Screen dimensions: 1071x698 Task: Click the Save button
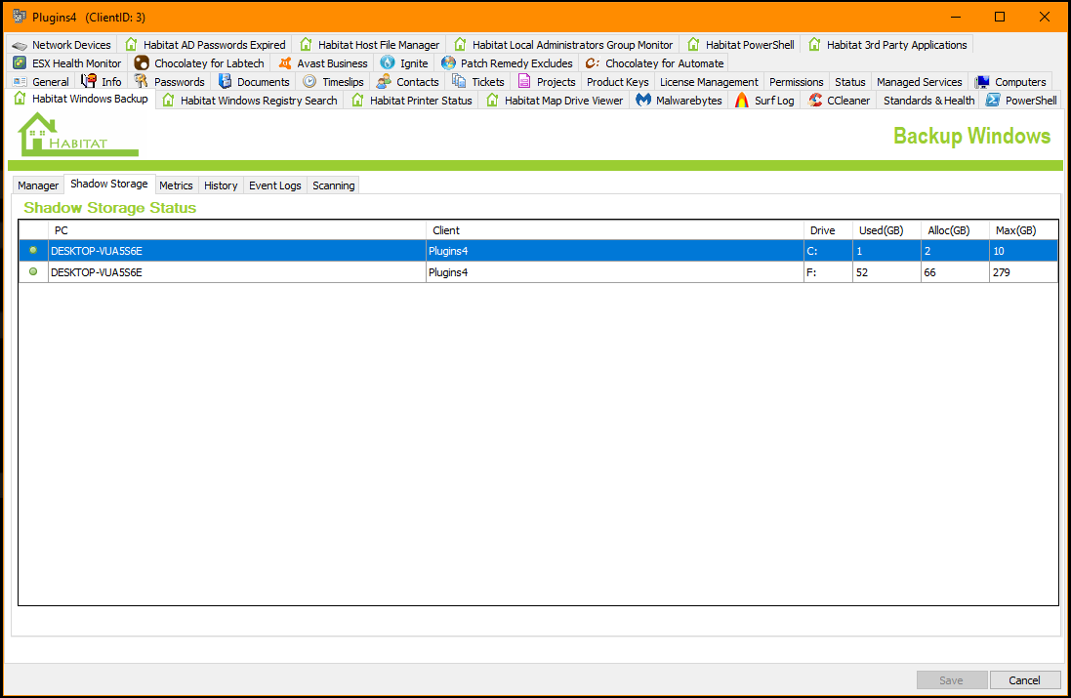pos(951,680)
